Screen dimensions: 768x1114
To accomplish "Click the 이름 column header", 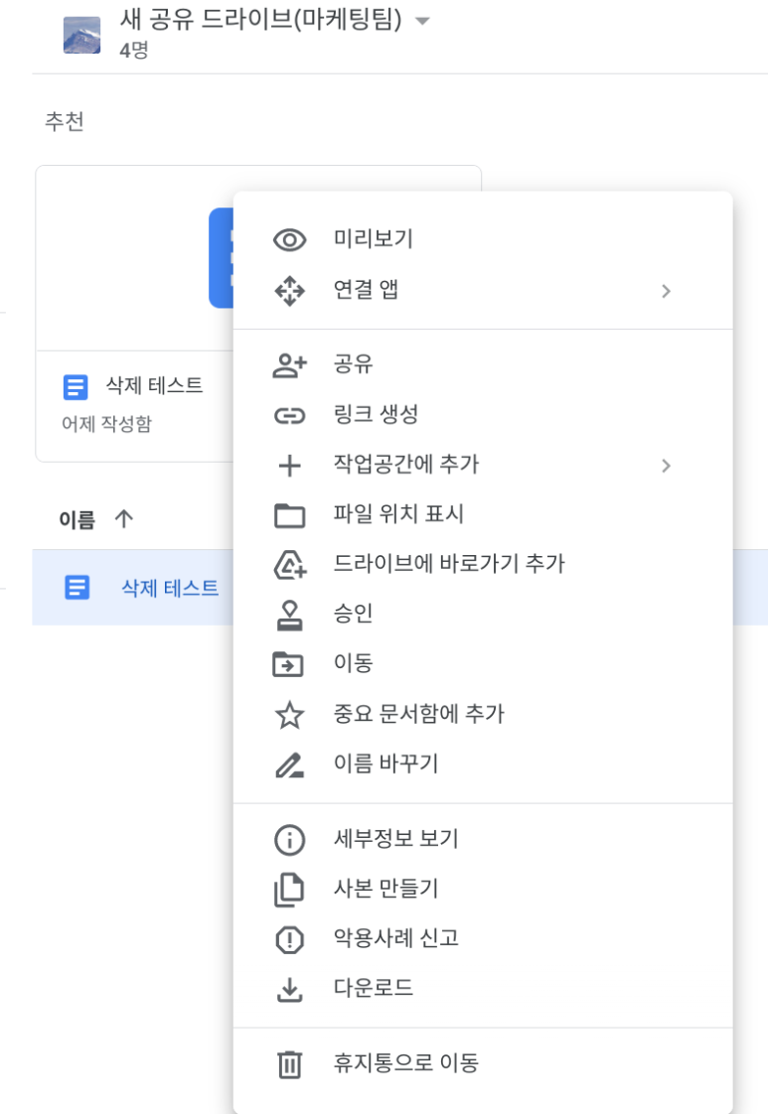I will coord(77,520).
